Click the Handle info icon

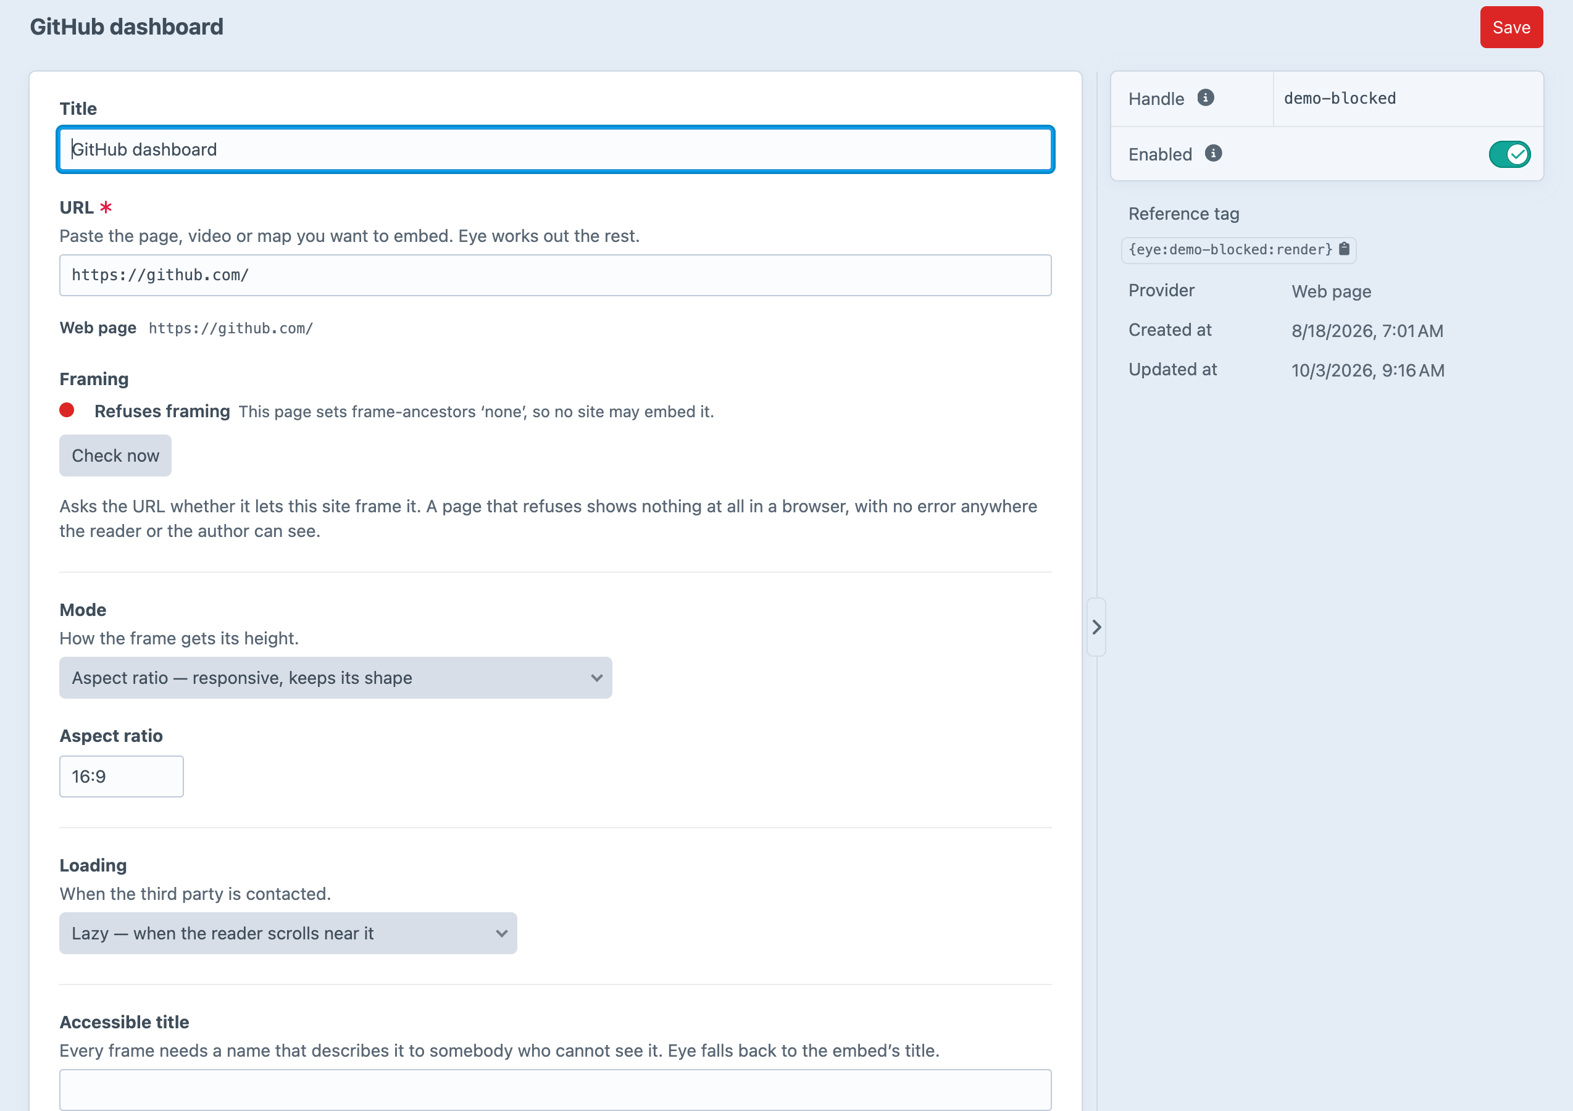[x=1206, y=98]
